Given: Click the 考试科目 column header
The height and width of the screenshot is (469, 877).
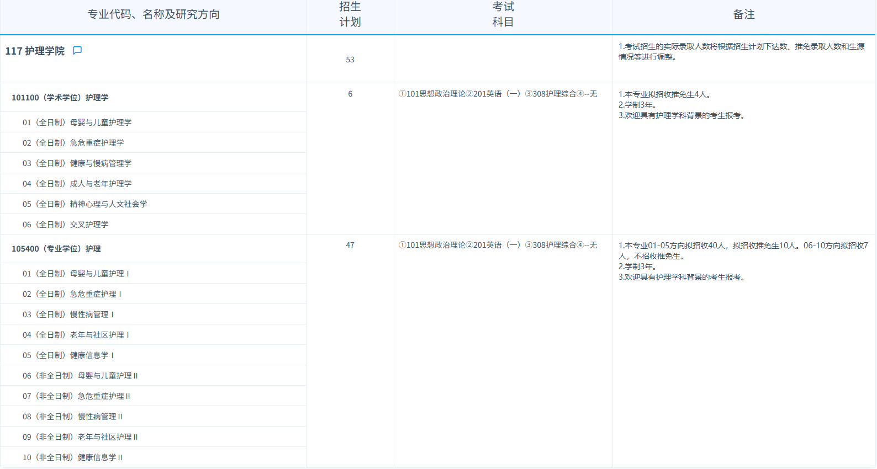Looking at the screenshot, I should [503, 14].
